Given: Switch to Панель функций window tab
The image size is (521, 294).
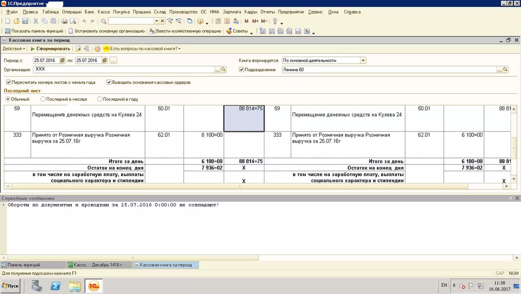Looking at the screenshot, I should [x=33, y=265].
